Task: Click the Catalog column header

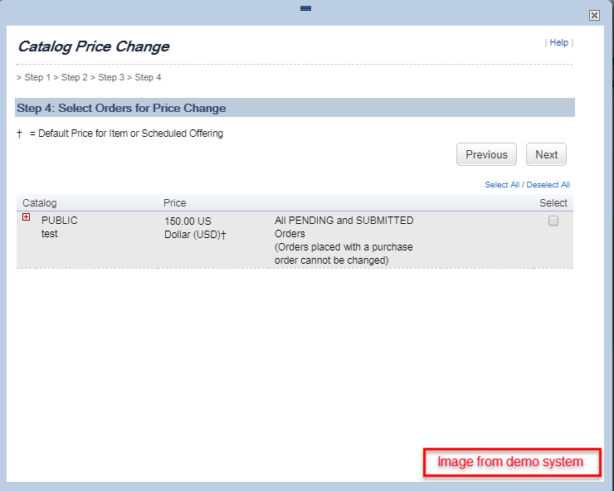Action: pos(40,203)
